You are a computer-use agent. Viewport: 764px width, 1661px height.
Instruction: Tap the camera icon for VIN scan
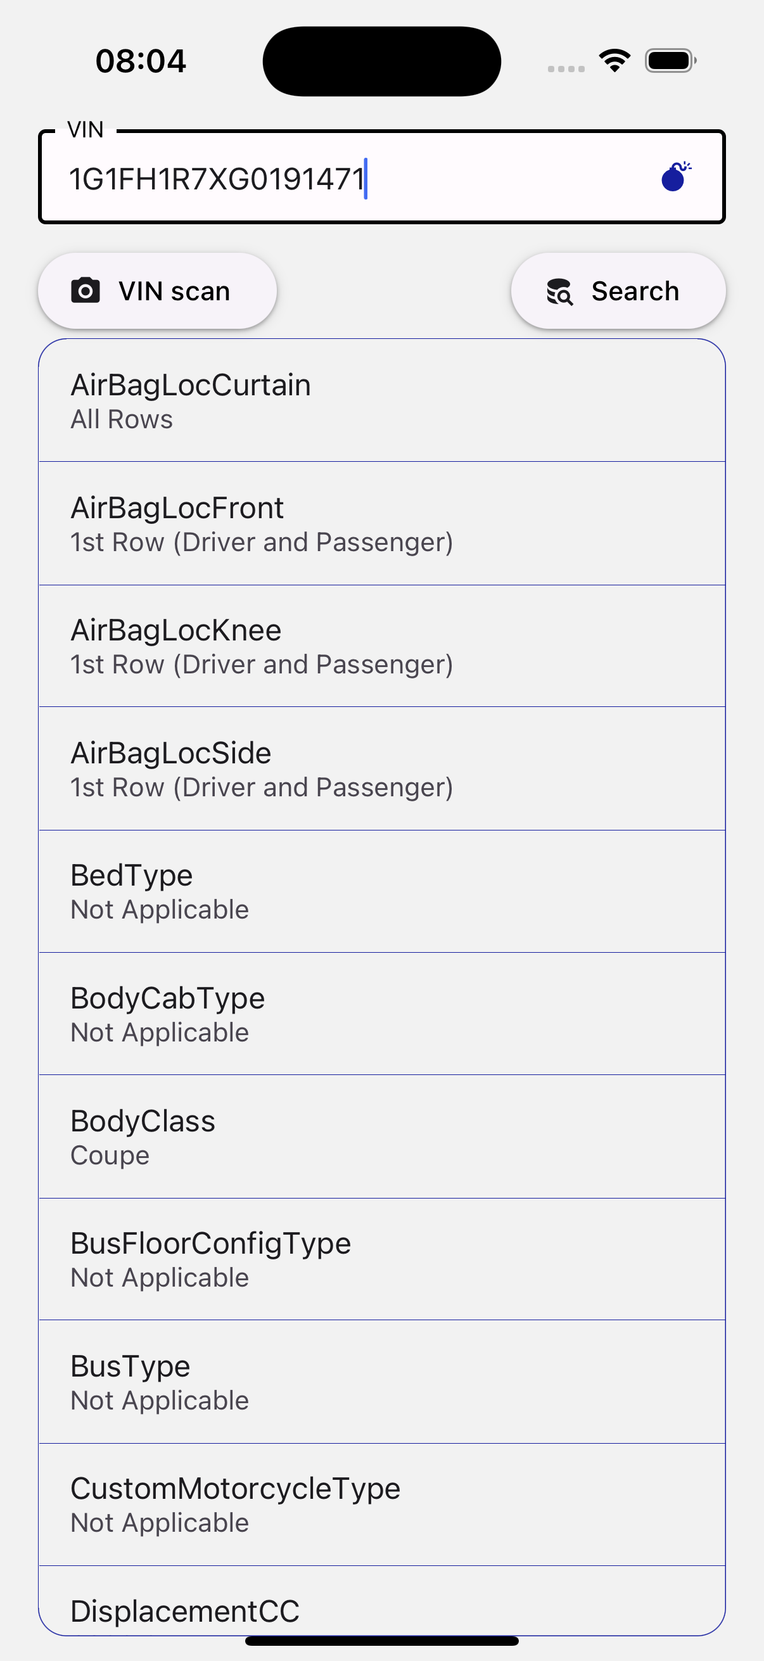click(85, 291)
